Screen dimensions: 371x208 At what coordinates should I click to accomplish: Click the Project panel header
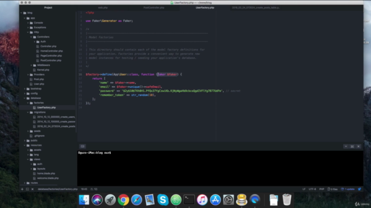(x=48, y=8)
